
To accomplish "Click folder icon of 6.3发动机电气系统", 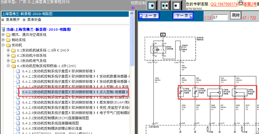I will tap(13, 61).
